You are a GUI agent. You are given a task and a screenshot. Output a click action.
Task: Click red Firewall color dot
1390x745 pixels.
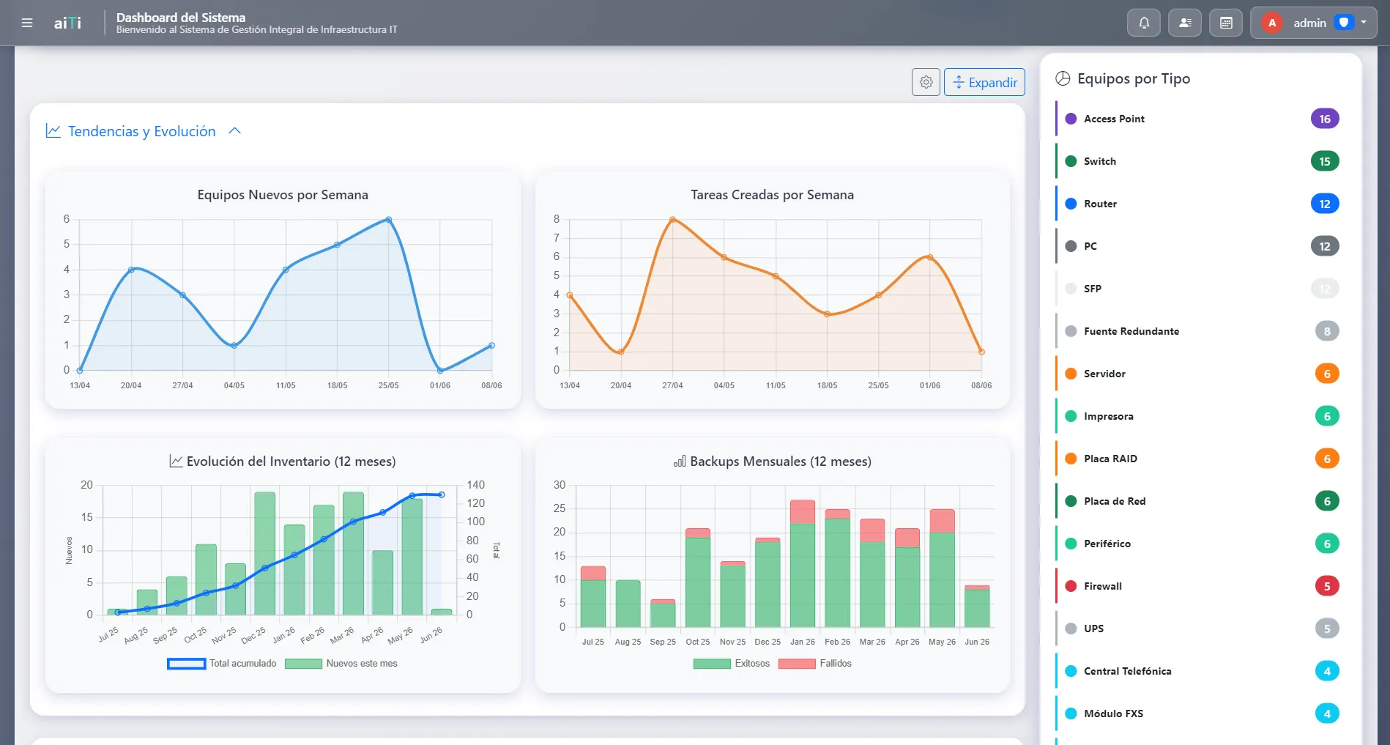[x=1071, y=586]
